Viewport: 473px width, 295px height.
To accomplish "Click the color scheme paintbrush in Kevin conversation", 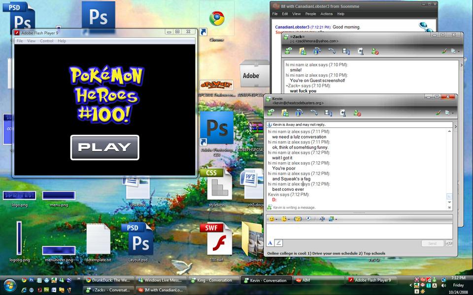I will click(x=439, y=113).
